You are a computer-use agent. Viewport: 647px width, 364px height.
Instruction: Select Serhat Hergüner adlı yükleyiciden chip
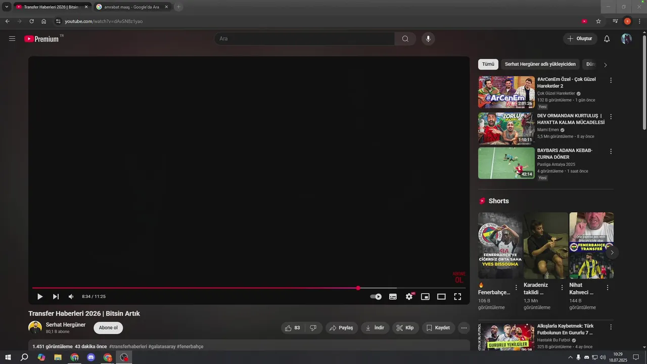tap(540, 64)
